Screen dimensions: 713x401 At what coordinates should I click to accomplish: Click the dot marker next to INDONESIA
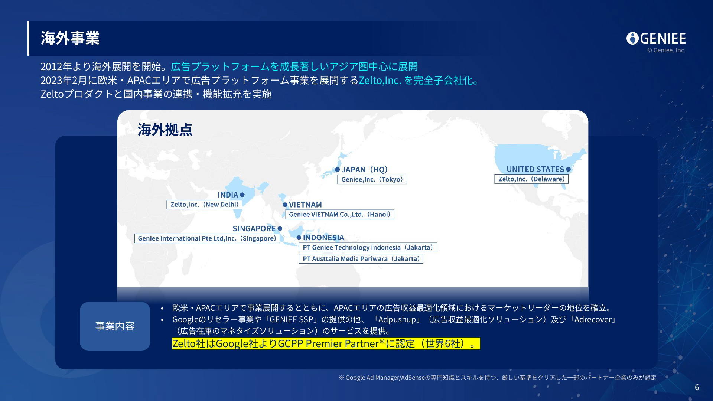(299, 238)
